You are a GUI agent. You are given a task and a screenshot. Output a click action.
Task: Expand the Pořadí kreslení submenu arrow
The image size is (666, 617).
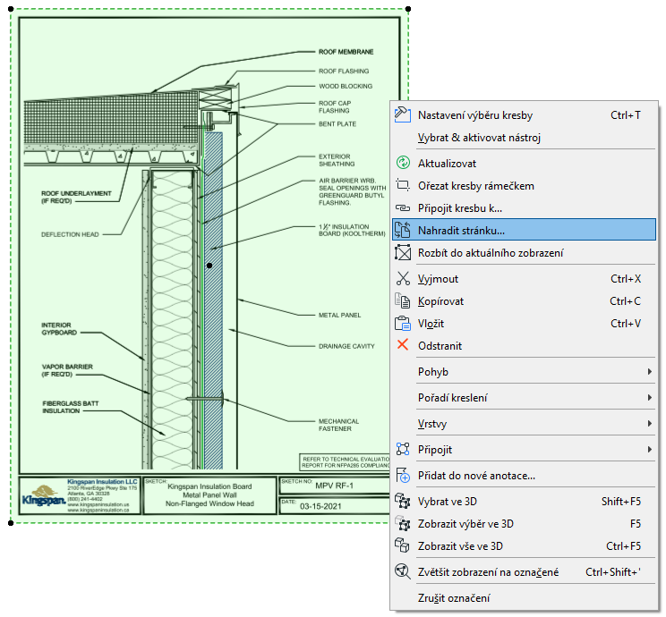click(650, 398)
